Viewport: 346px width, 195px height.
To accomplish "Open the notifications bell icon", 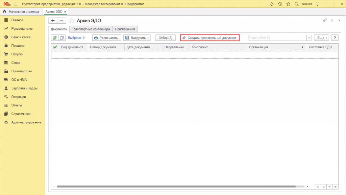I will point(272,4).
